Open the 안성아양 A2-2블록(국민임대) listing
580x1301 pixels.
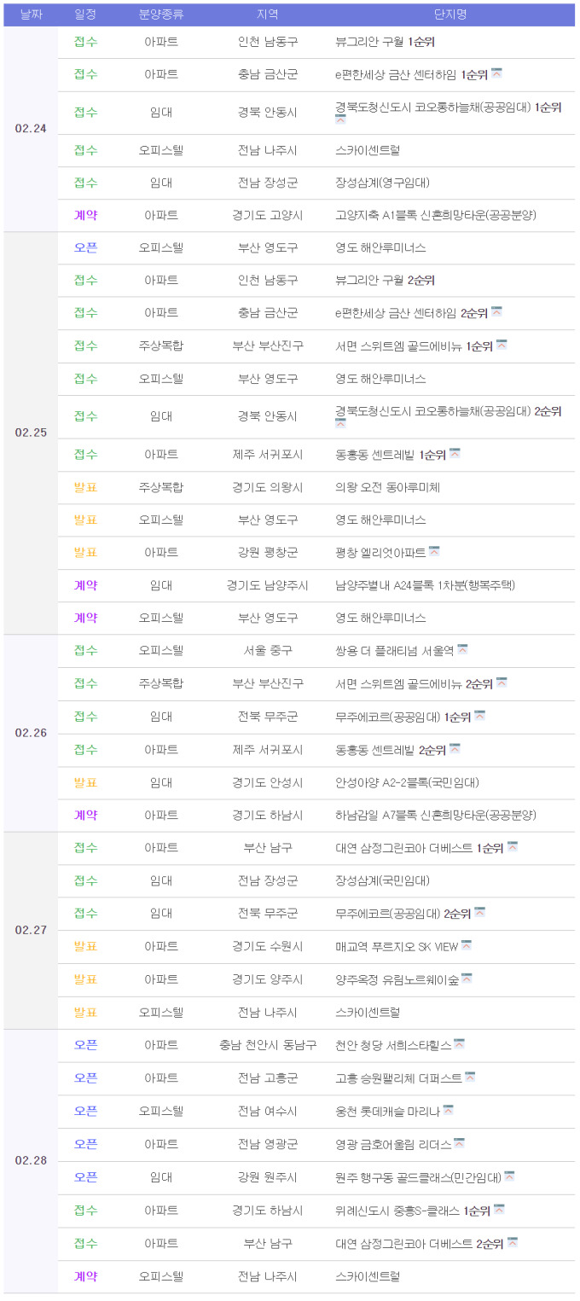(408, 782)
